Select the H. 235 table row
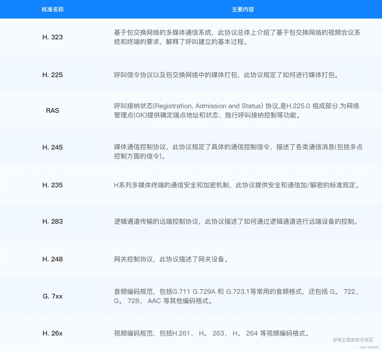The image size is (382, 351). [x=191, y=185]
